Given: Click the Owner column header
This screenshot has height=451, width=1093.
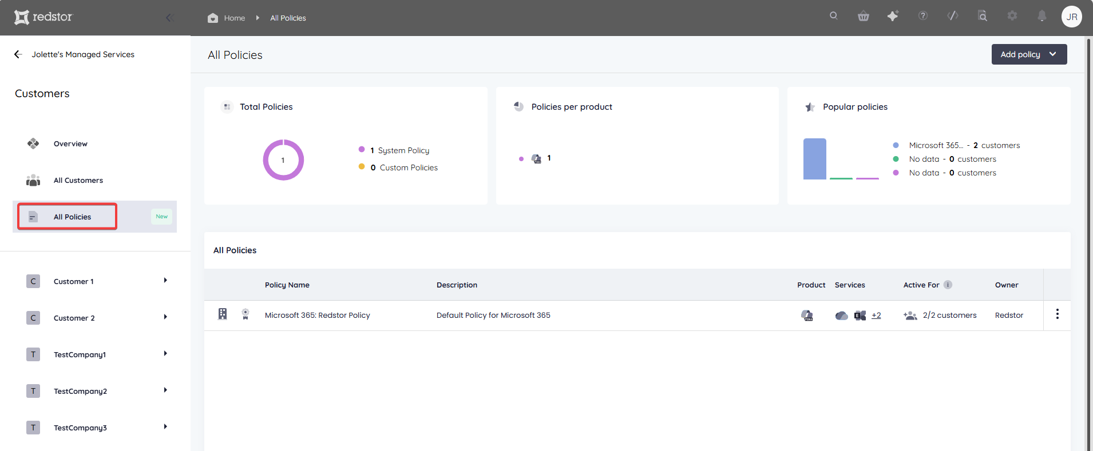Looking at the screenshot, I should (x=1007, y=285).
